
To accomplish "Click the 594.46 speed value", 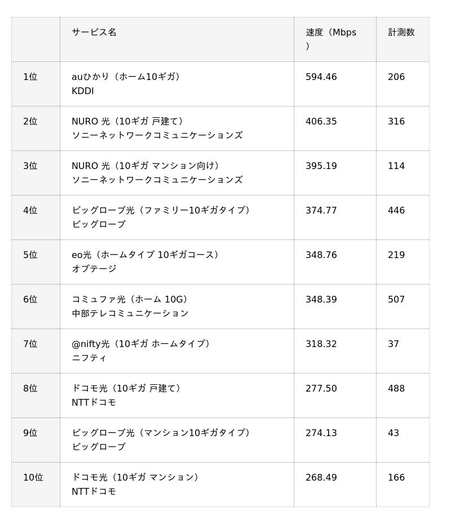I will pos(321,77).
